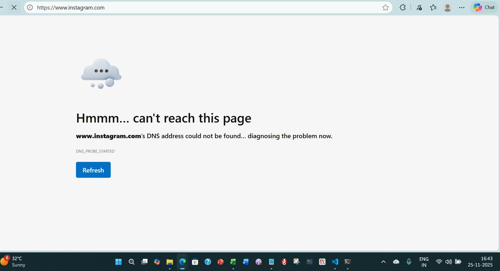Image resolution: width=500 pixels, height=271 pixels.
Task: Open Settings and more three-dots menu
Action: click(462, 7)
